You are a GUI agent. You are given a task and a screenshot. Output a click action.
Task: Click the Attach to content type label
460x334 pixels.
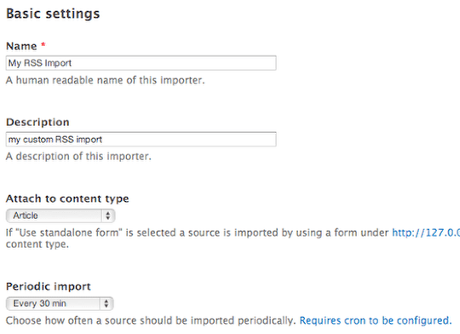(x=67, y=199)
